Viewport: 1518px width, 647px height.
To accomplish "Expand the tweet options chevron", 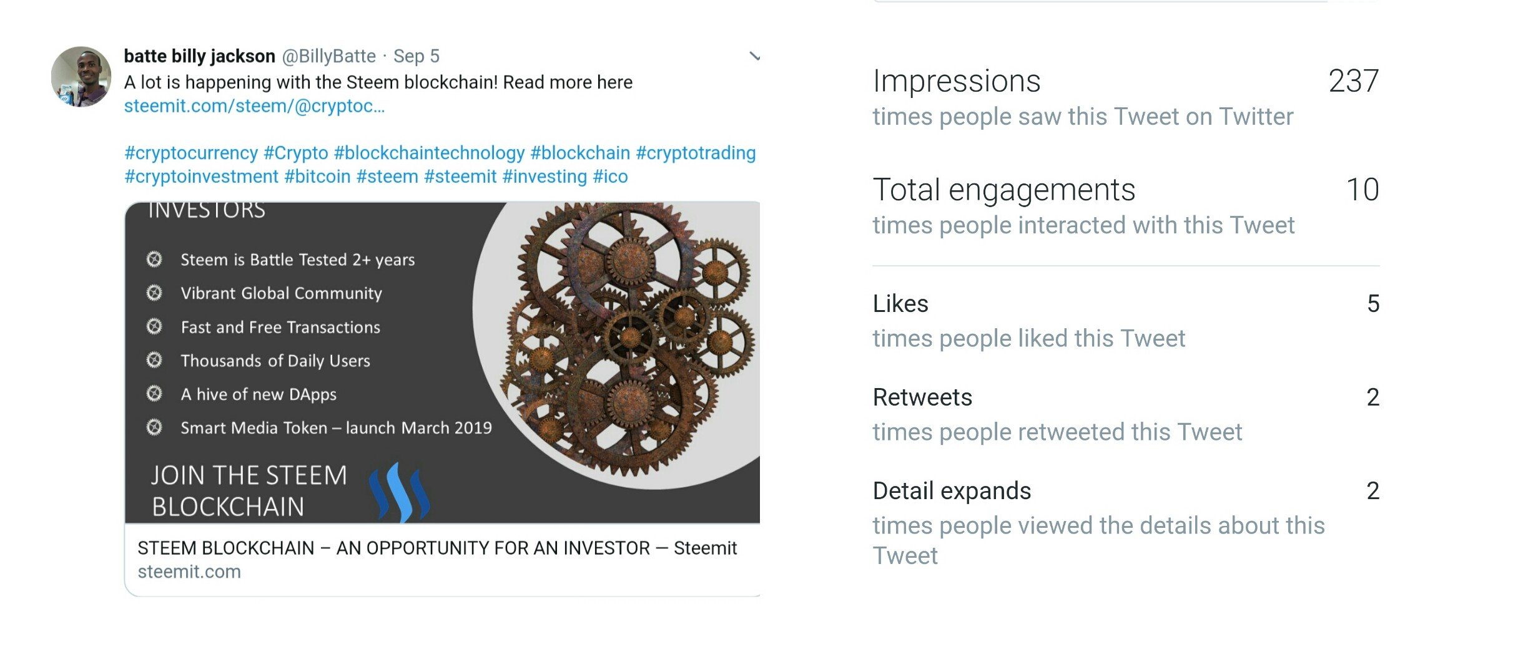I will click(754, 57).
